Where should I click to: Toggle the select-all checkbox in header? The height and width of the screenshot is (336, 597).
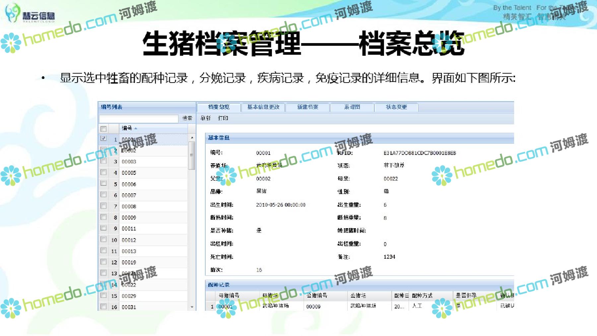(x=103, y=128)
